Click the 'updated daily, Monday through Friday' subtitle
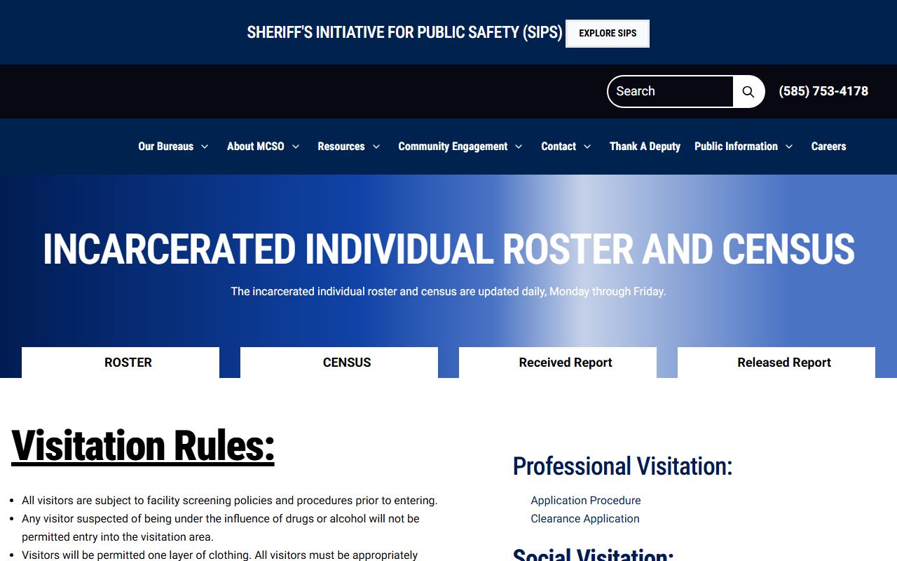Image resolution: width=897 pixels, height=561 pixels. point(448,291)
